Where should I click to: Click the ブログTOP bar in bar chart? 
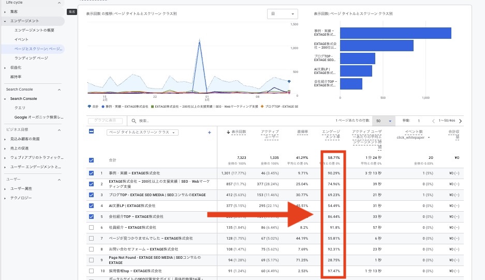click(358, 58)
